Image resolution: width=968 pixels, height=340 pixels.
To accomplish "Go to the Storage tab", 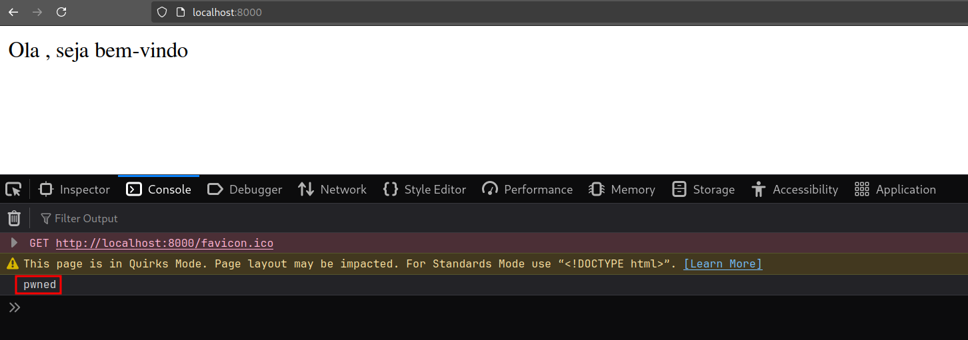I will click(x=703, y=190).
